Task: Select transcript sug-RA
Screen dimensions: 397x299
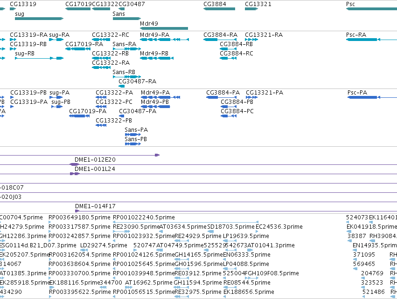Action: [59, 35]
